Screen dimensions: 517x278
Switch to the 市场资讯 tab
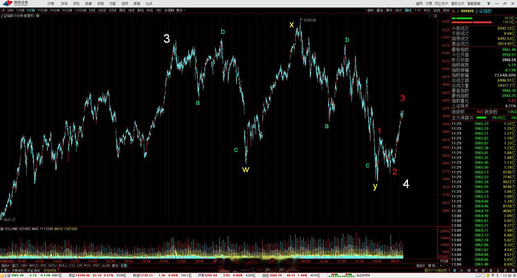pyautogui.click(x=50, y=270)
